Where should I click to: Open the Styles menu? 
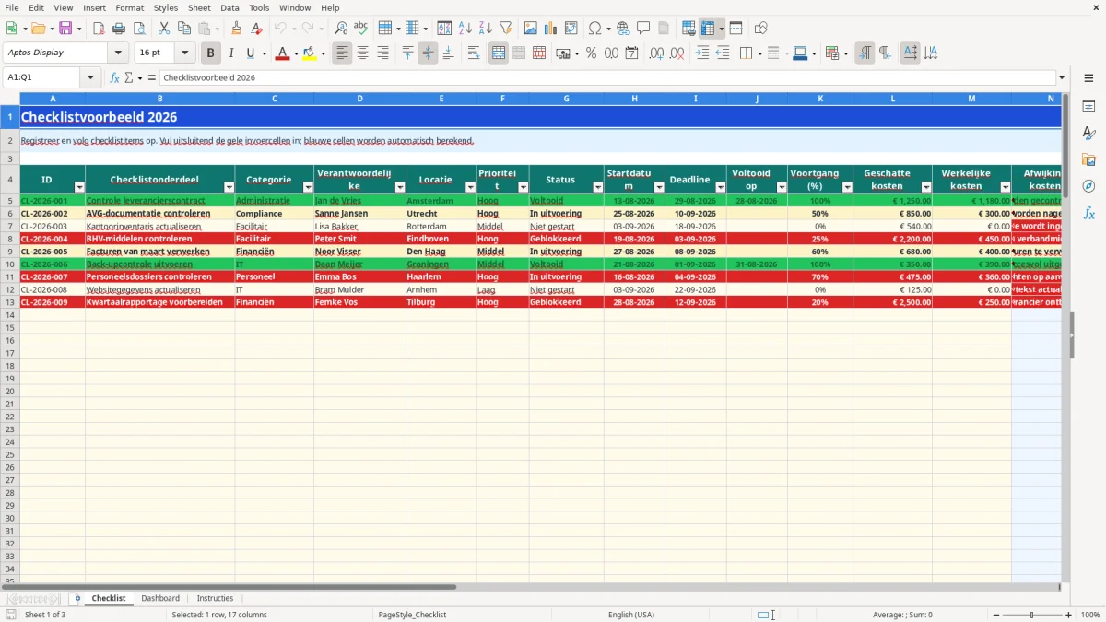point(166,7)
